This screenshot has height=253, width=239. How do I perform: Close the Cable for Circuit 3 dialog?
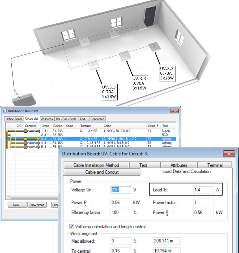click(229, 154)
